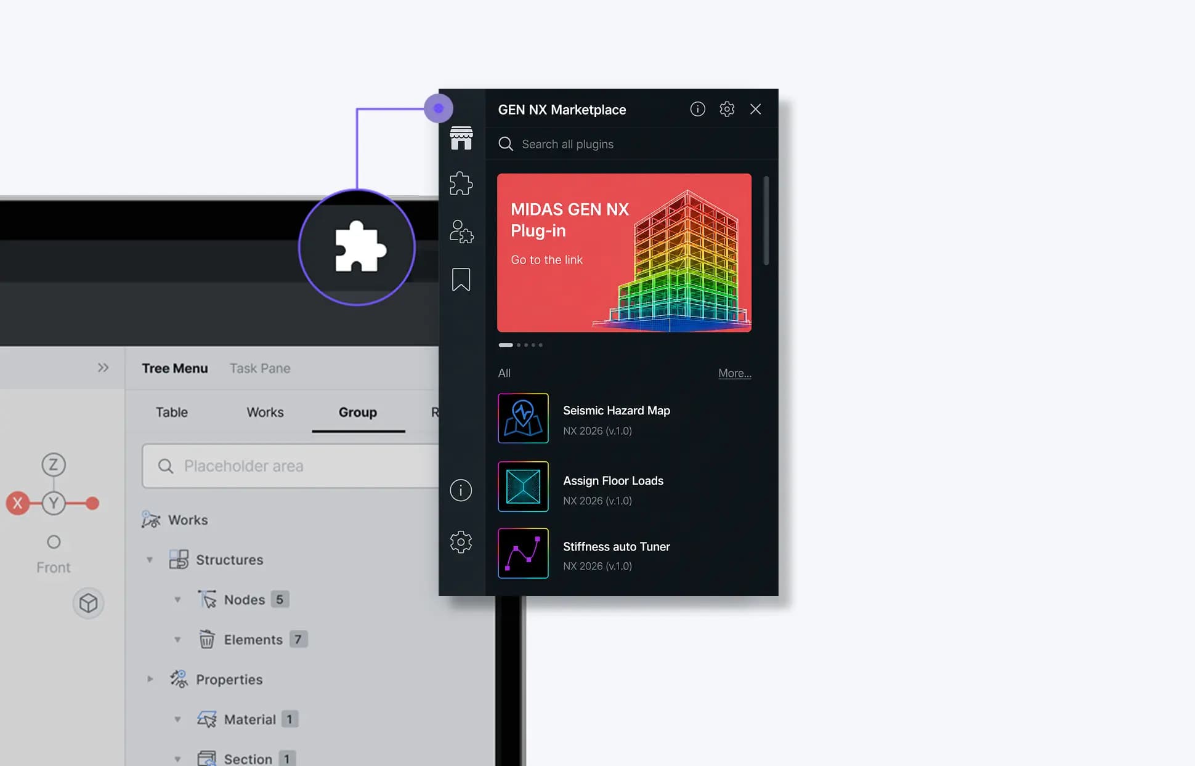Click the Section icon in tree
Viewport: 1195px width, 766px height.
207,758
